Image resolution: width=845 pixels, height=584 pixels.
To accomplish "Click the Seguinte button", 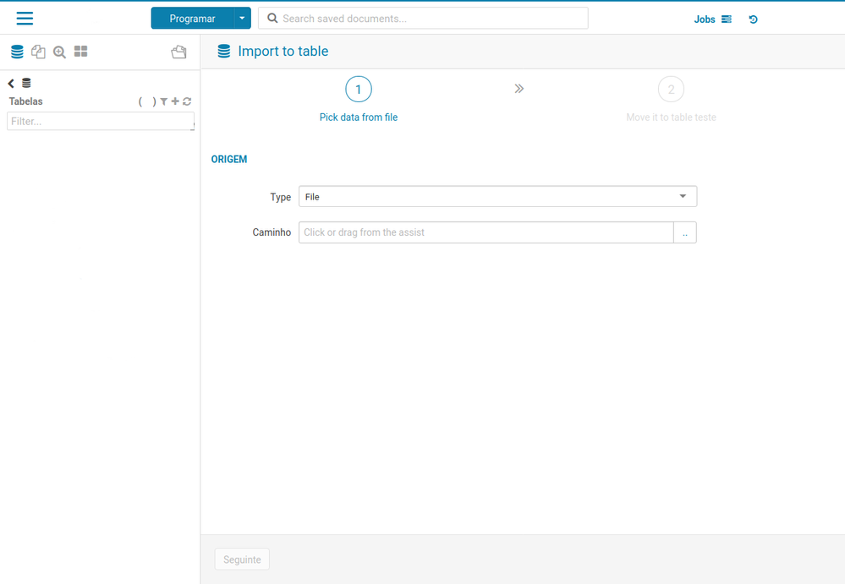I will coord(242,559).
